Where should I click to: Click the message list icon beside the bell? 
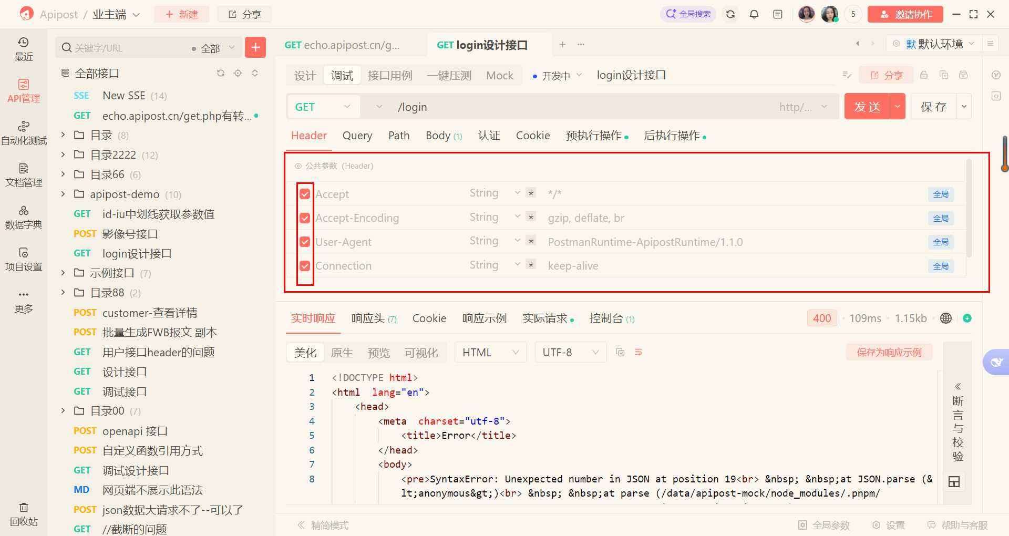(778, 14)
